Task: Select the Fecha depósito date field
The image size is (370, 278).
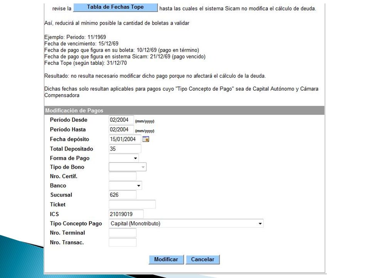Action: pyautogui.click(x=125, y=139)
